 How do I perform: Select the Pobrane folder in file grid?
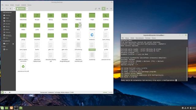65,16
